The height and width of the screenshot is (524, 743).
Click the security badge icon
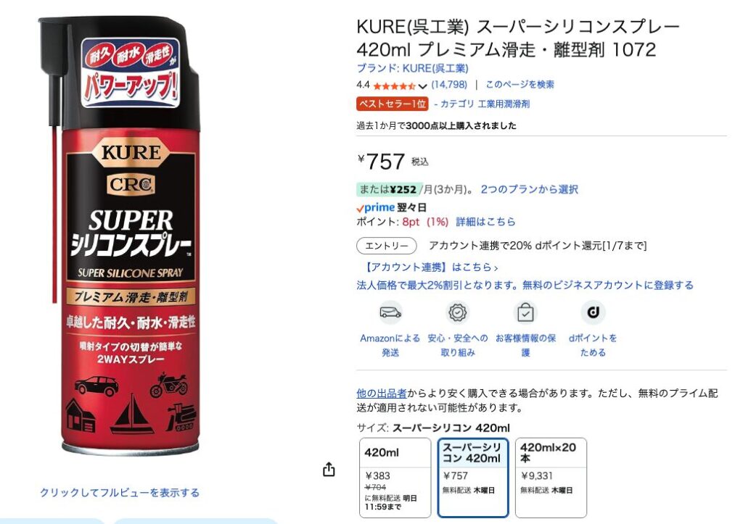[x=458, y=312]
